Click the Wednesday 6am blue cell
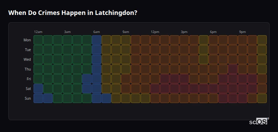Viewport: 278px width, 132px height. pyautogui.click(x=97, y=59)
